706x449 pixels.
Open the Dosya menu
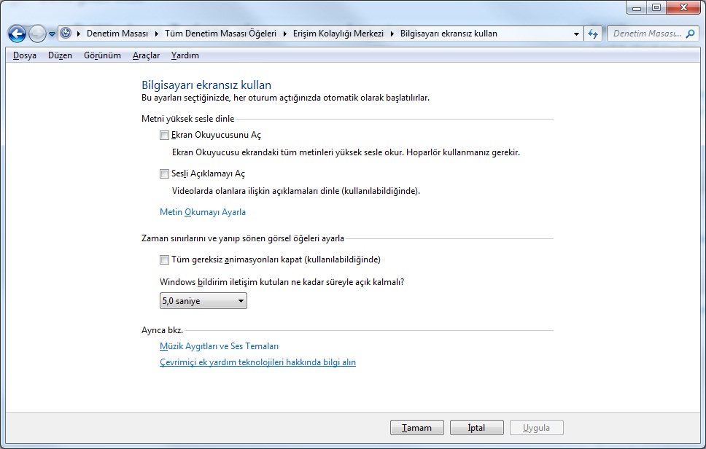click(x=24, y=55)
